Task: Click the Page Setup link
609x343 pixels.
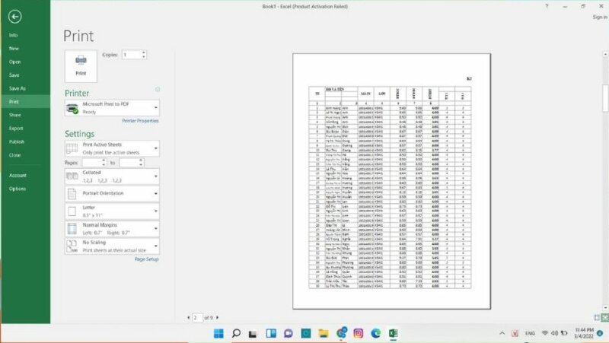Action: click(146, 259)
